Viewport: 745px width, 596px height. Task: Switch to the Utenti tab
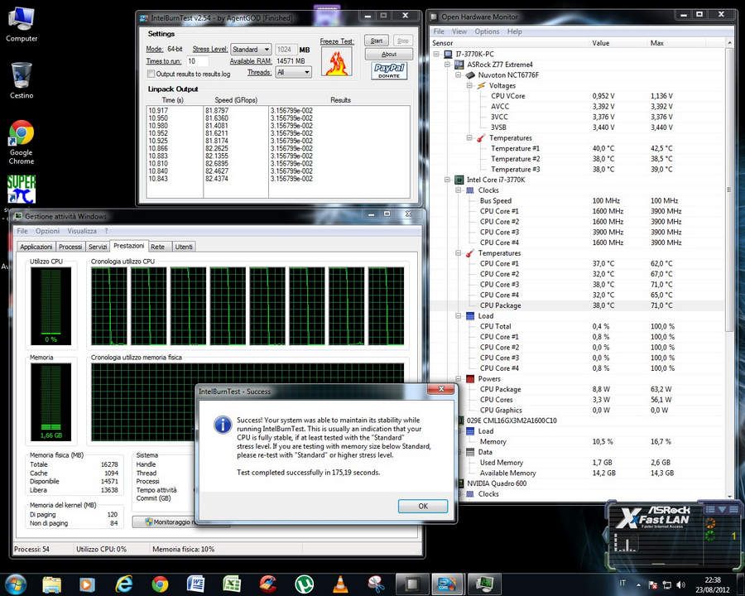[x=184, y=247]
